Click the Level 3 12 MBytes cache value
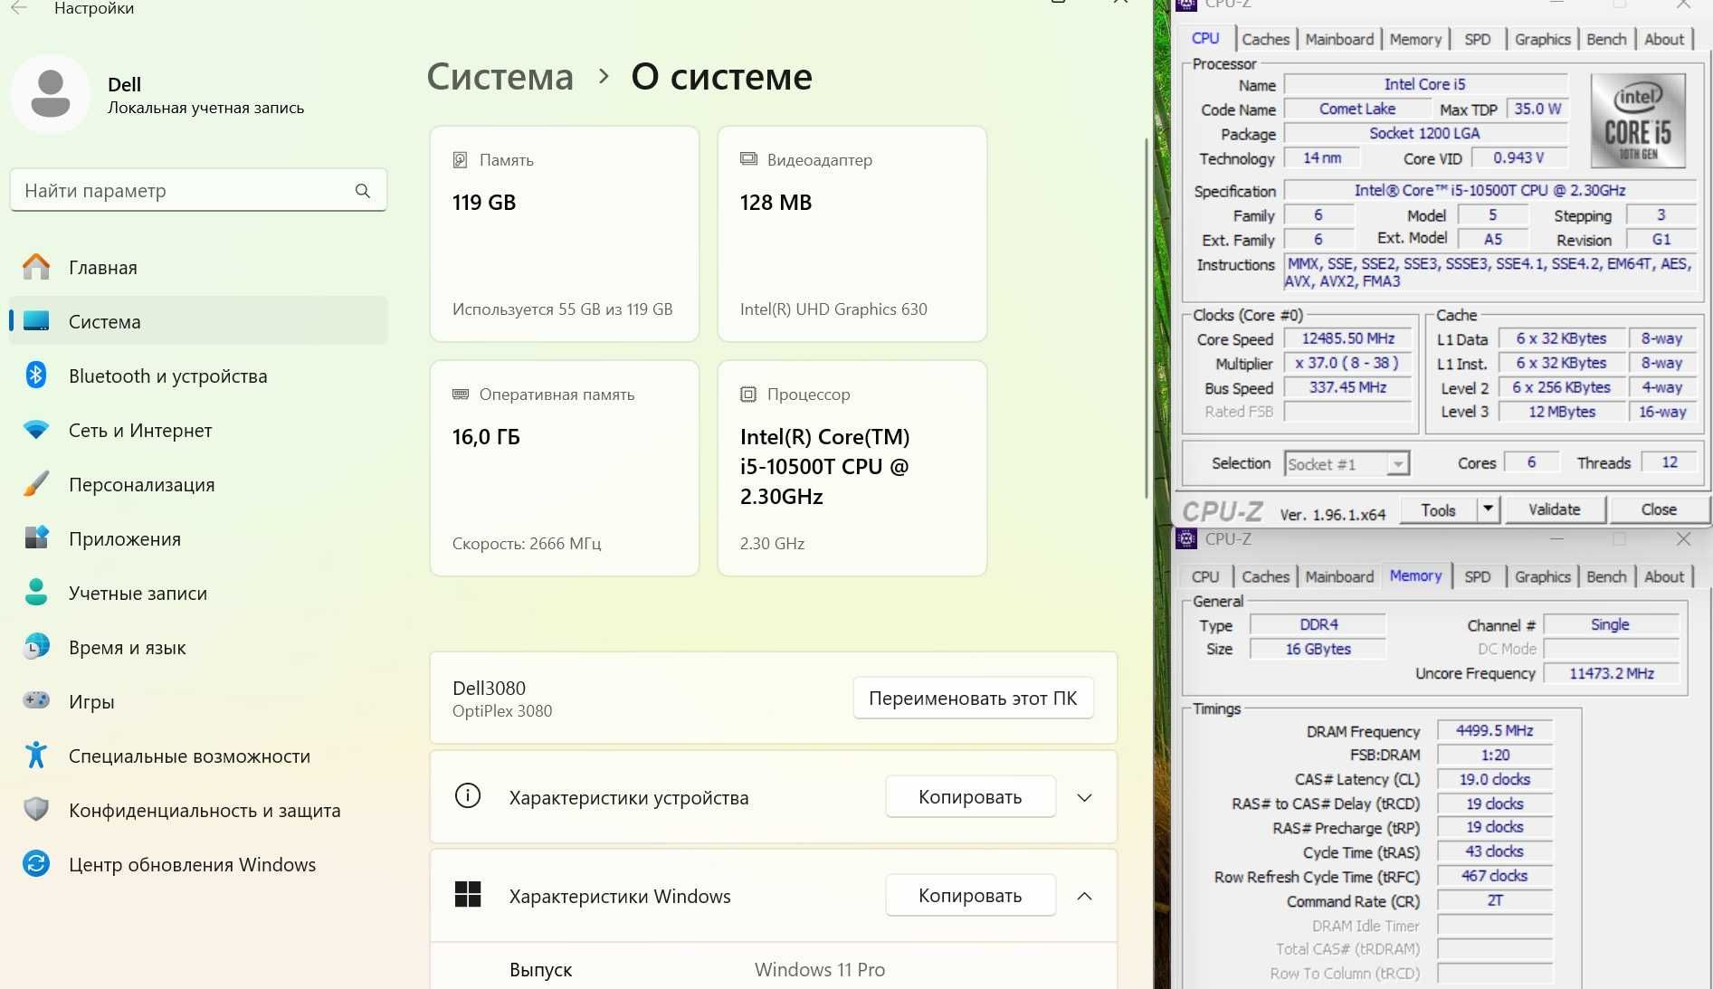The width and height of the screenshot is (1713, 989). (x=1562, y=412)
